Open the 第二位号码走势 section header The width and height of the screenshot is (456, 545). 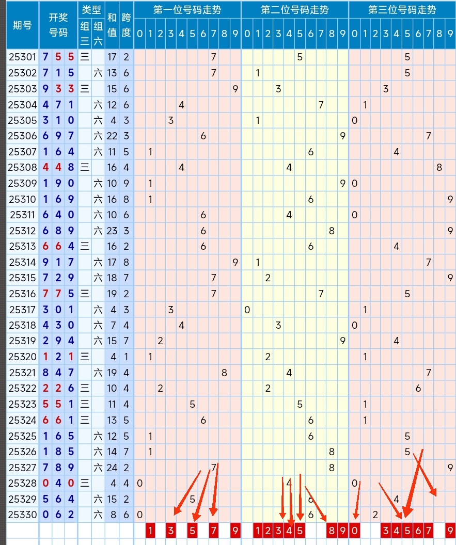[294, 9]
